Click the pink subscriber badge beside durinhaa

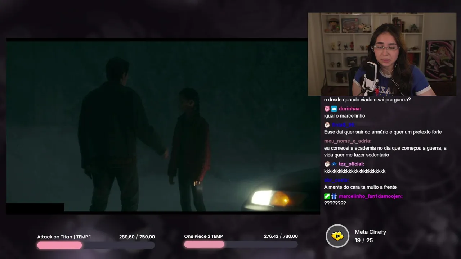pyautogui.click(x=327, y=109)
